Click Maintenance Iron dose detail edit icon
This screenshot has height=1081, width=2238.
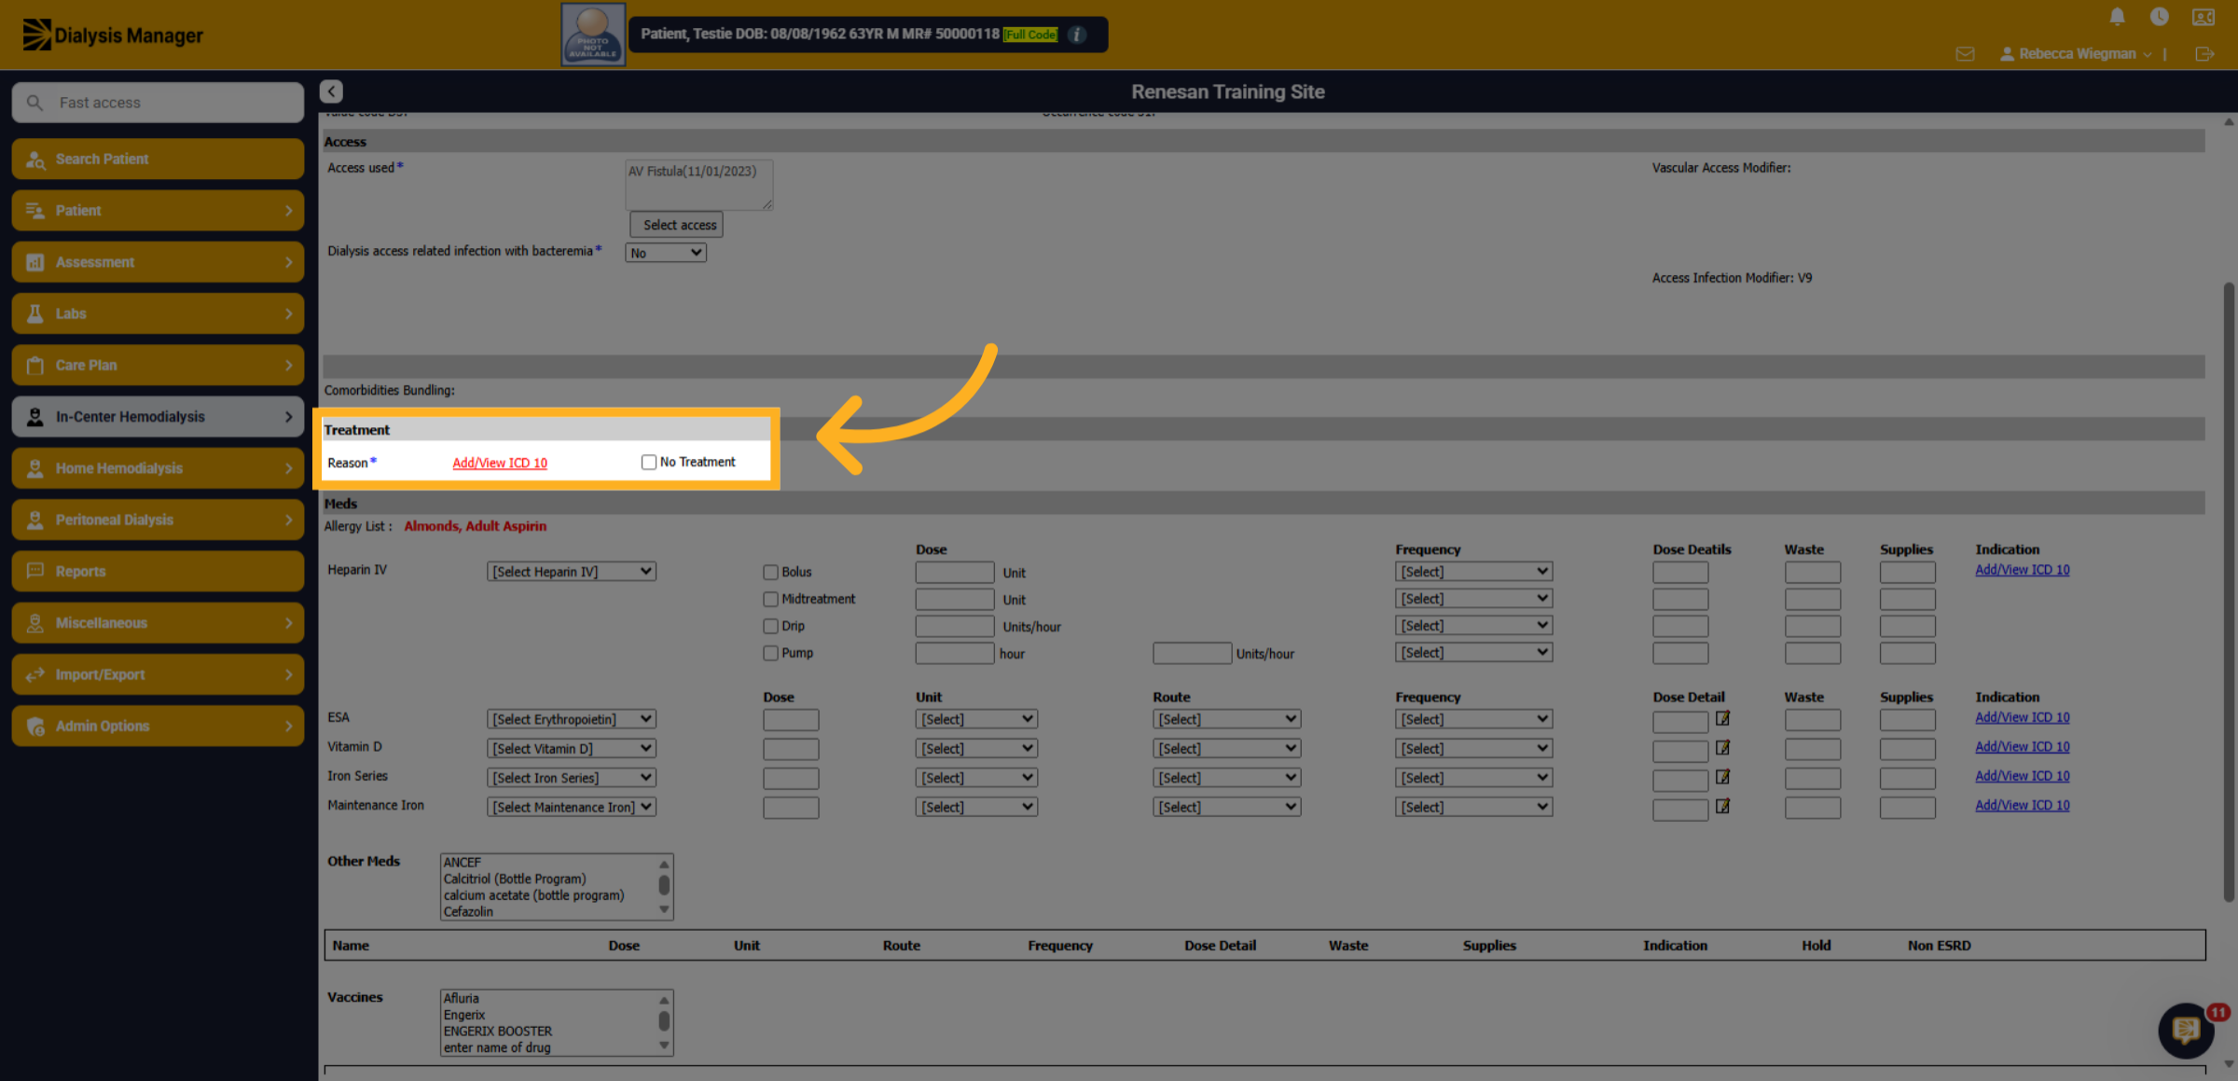[x=1722, y=805]
